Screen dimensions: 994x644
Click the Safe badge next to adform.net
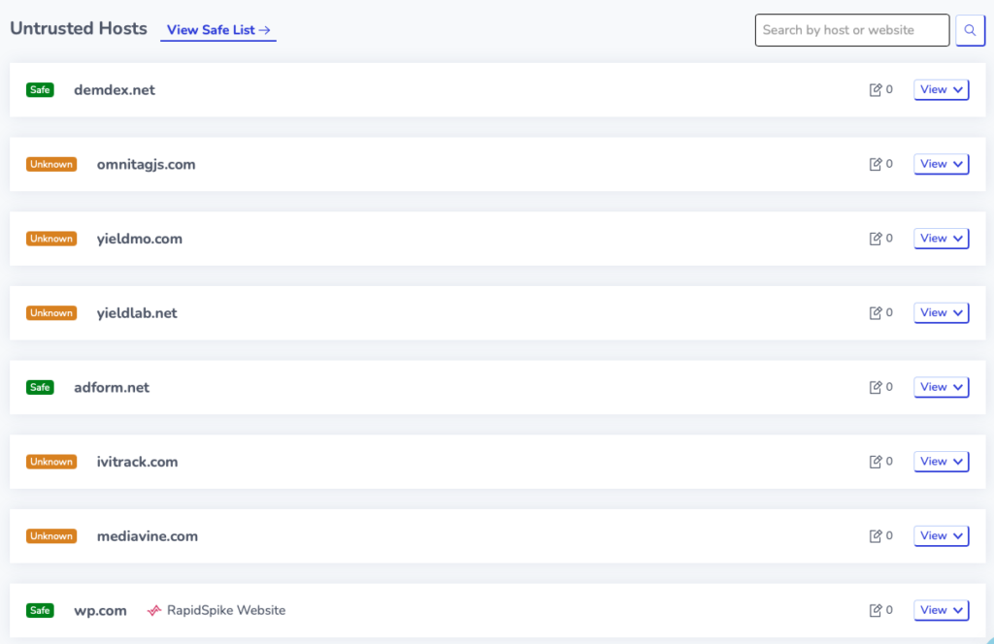[40, 388]
